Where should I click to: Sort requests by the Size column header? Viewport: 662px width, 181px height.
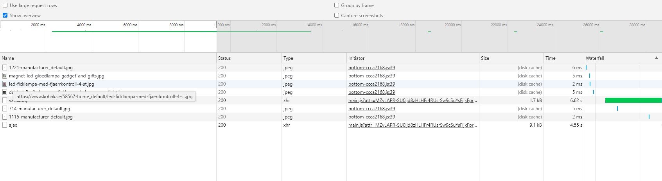(485, 58)
